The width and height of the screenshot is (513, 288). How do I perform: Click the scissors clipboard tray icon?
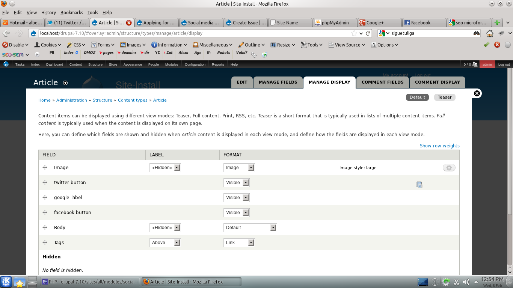[456, 282]
